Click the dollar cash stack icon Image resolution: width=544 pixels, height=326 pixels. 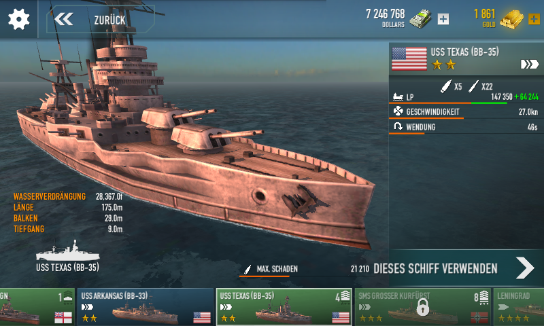(420, 19)
